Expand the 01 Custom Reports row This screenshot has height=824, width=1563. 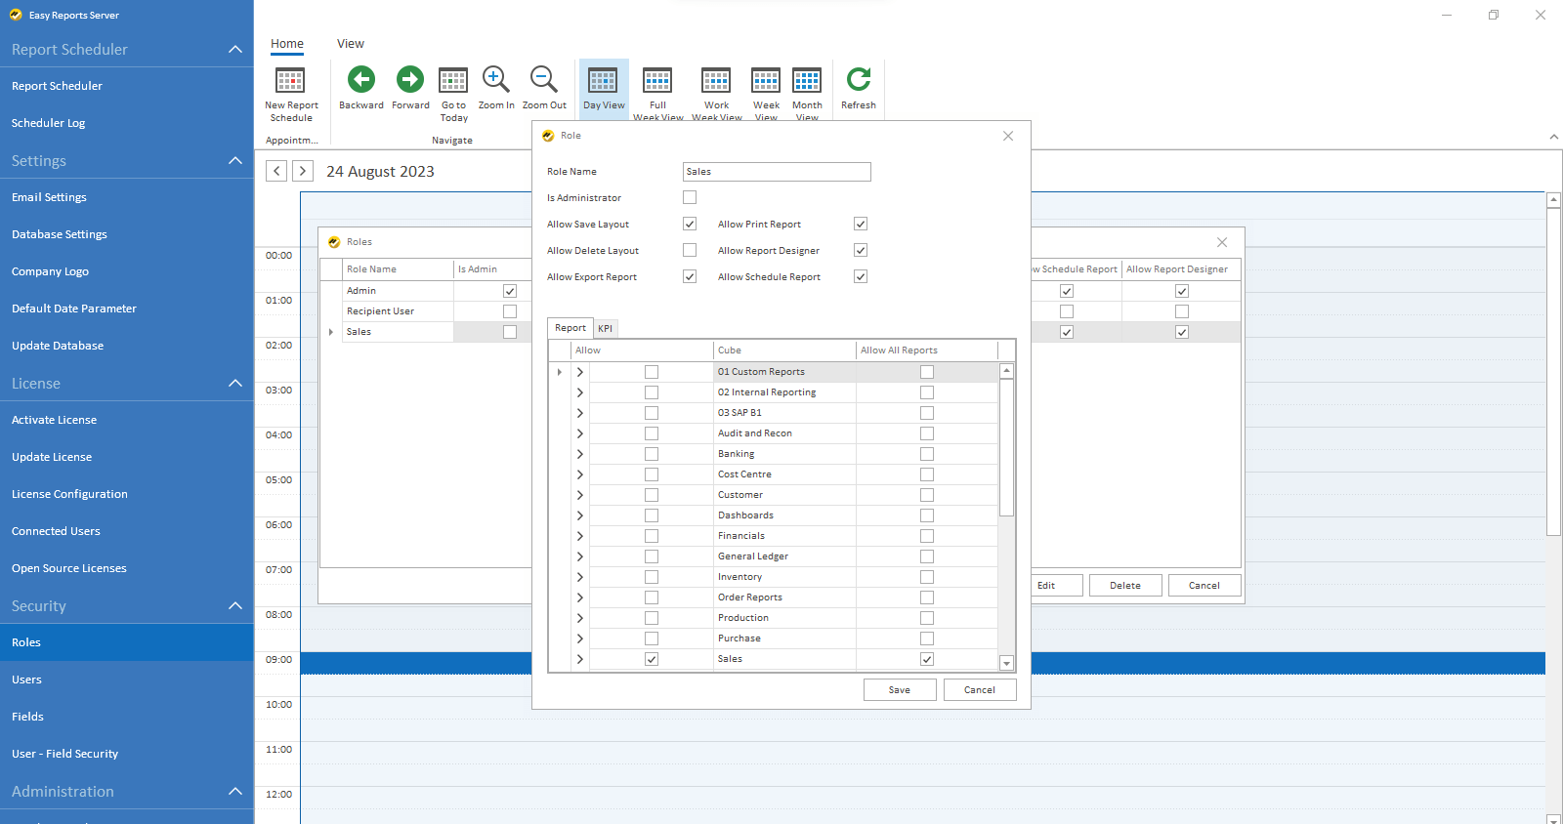click(x=579, y=372)
